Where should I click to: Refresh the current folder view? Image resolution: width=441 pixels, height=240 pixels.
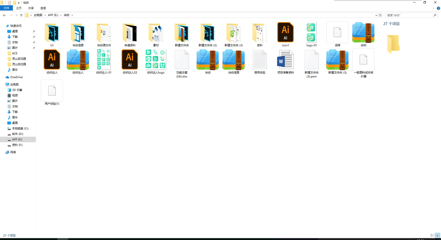pos(380,15)
